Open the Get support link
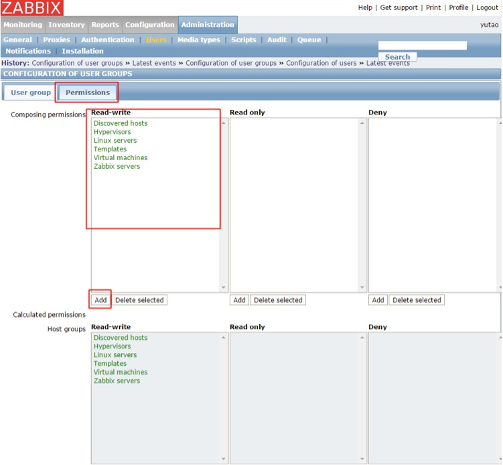The image size is (503, 465). tap(399, 7)
